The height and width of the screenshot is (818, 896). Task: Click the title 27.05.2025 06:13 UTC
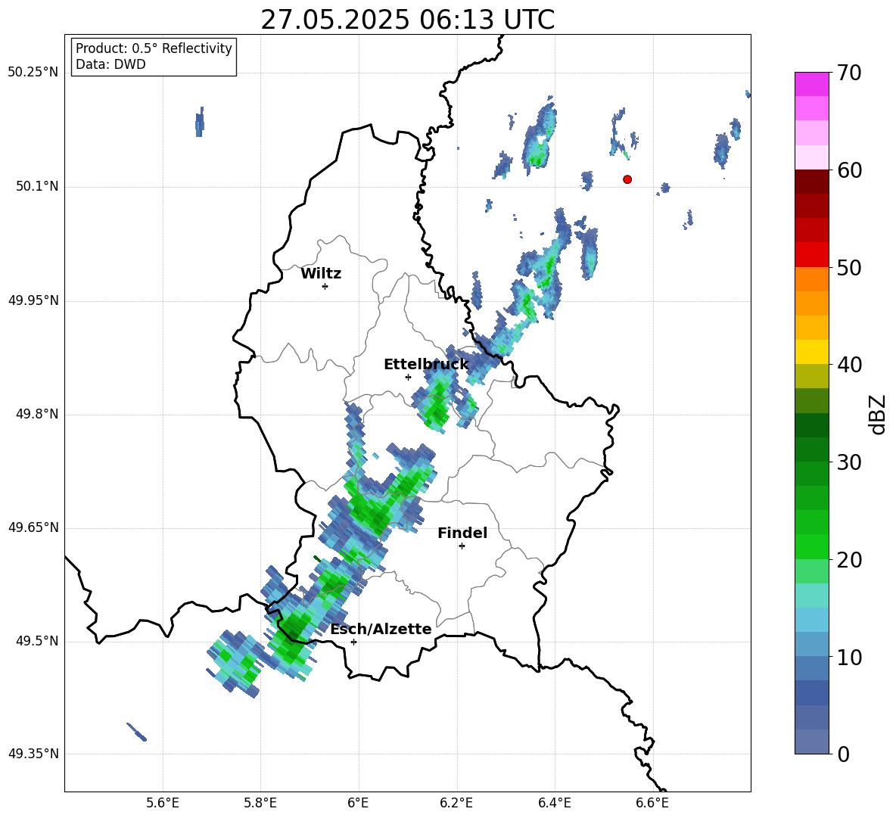[408, 20]
